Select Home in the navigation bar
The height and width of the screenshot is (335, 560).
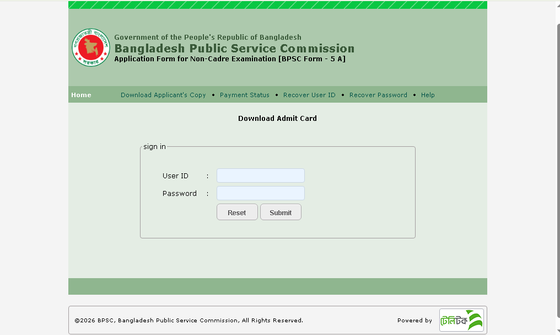[x=81, y=94]
